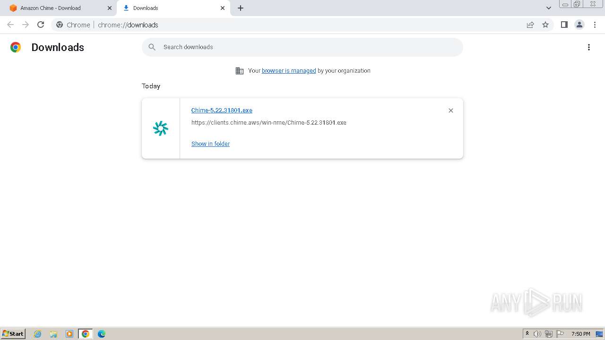Image resolution: width=605 pixels, height=340 pixels.
Task: Close the Downloads tab
Action: point(223,8)
